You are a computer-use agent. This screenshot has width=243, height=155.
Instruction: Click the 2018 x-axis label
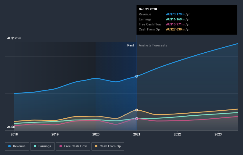(x=14, y=134)
